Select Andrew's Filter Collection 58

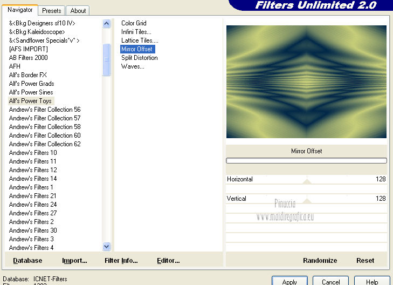coord(45,127)
